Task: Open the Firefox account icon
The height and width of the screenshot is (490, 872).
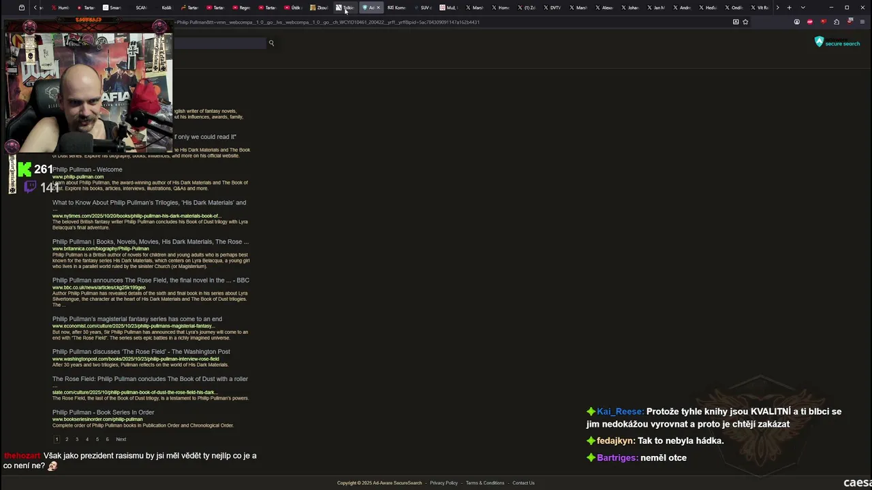Action: [796, 22]
